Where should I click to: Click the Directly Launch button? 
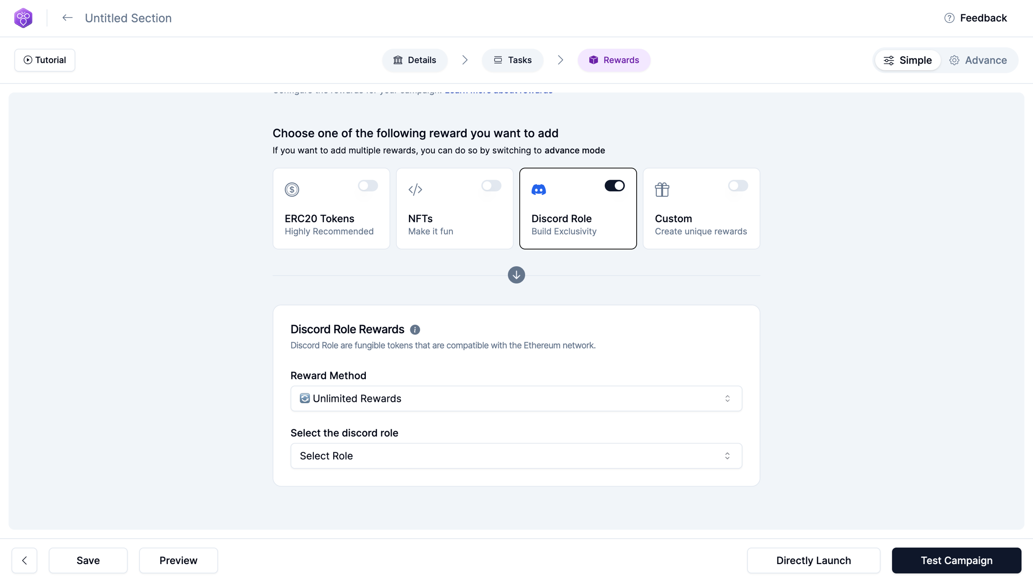pos(813,560)
